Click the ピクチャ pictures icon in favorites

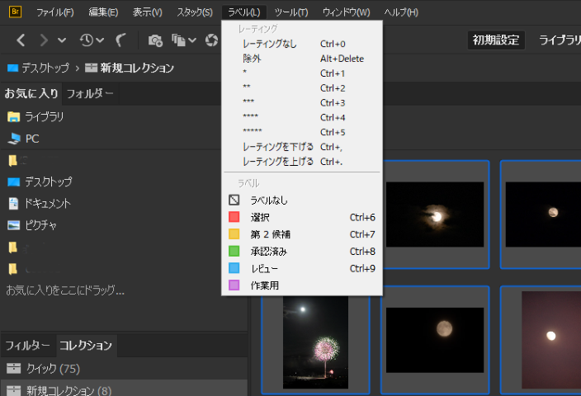tap(13, 224)
